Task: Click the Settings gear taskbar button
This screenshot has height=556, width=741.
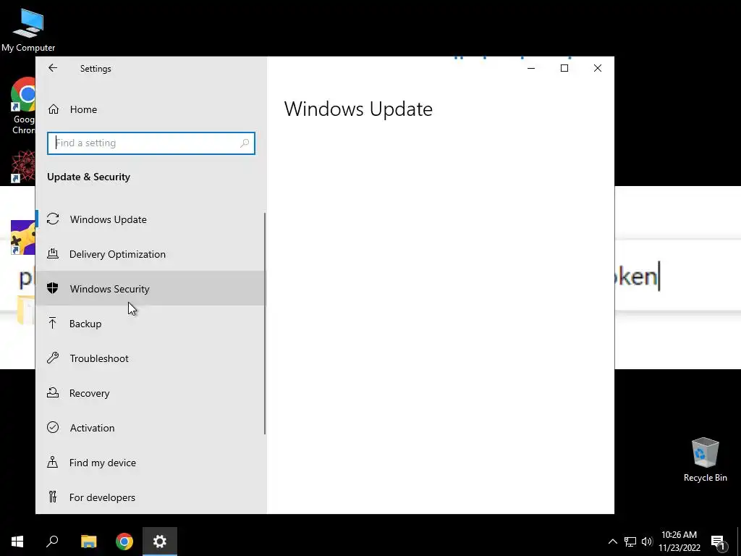Action: coord(160,542)
